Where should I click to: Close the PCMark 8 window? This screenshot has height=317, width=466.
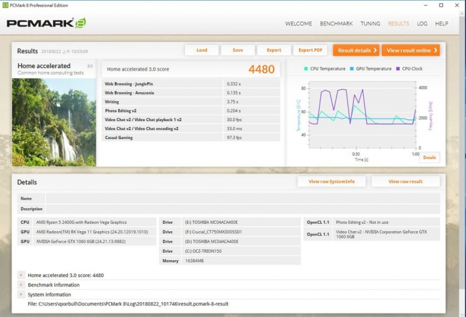(x=457, y=5)
